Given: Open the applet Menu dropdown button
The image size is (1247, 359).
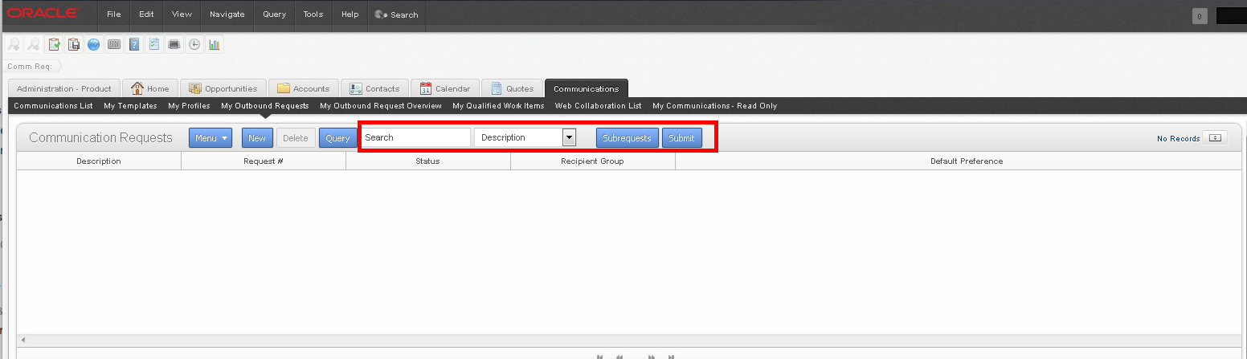Looking at the screenshot, I should pos(211,138).
